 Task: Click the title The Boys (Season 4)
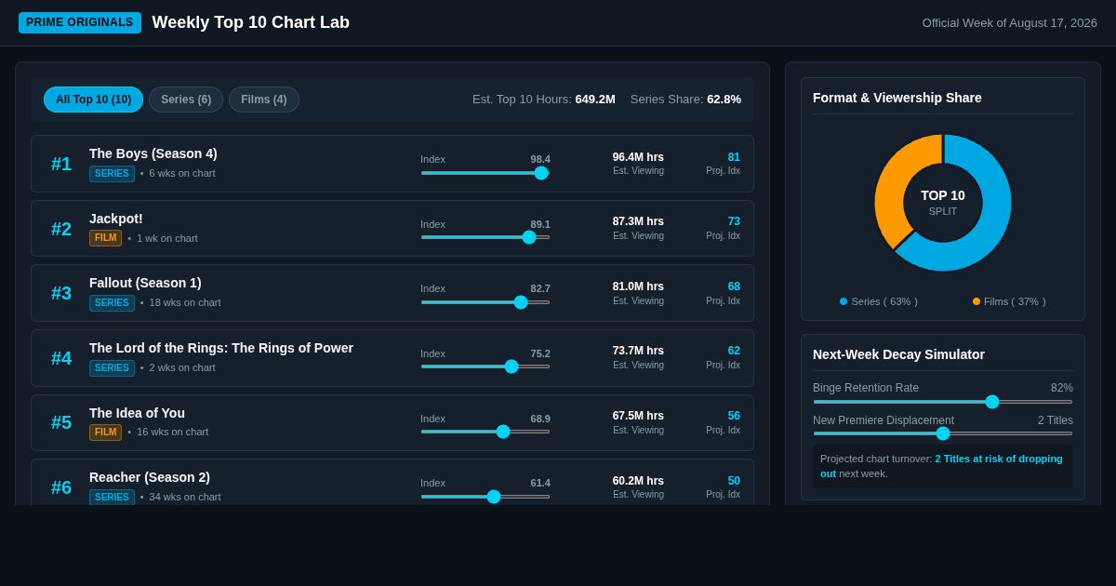153,153
